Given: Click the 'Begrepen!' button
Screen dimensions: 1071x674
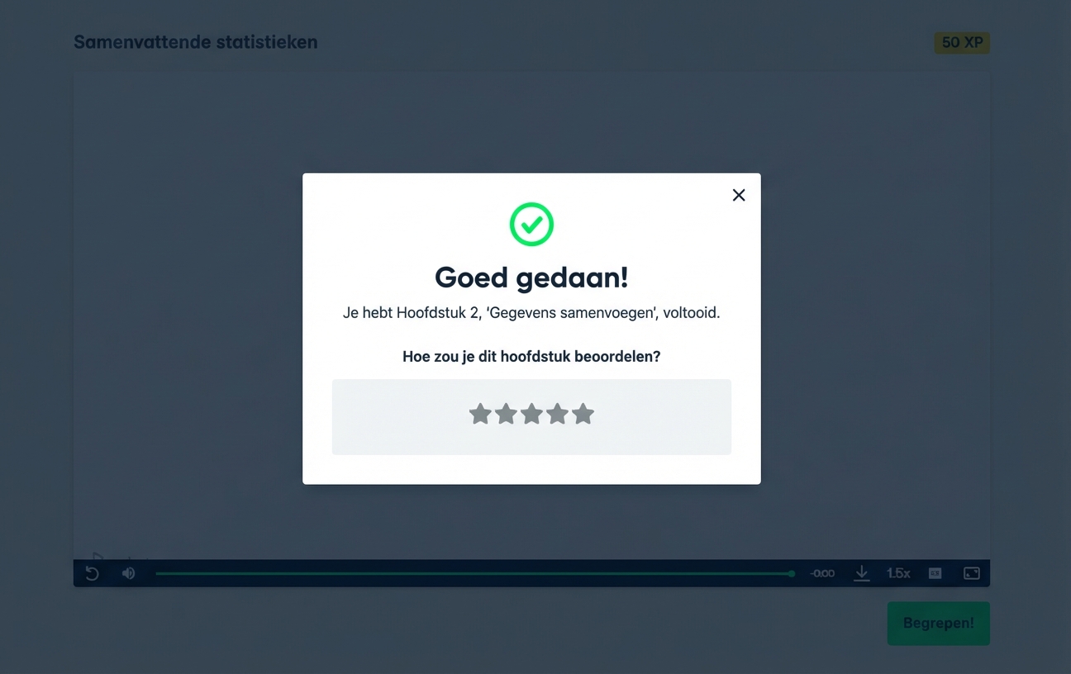Looking at the screenshot, I should tap(938, 624).
